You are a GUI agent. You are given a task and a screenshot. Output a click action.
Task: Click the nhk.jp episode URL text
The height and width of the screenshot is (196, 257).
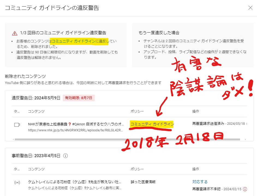point(75,130)
